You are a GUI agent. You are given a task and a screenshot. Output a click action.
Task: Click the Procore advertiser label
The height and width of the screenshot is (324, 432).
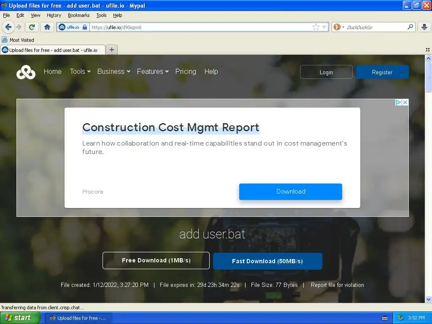92,192
